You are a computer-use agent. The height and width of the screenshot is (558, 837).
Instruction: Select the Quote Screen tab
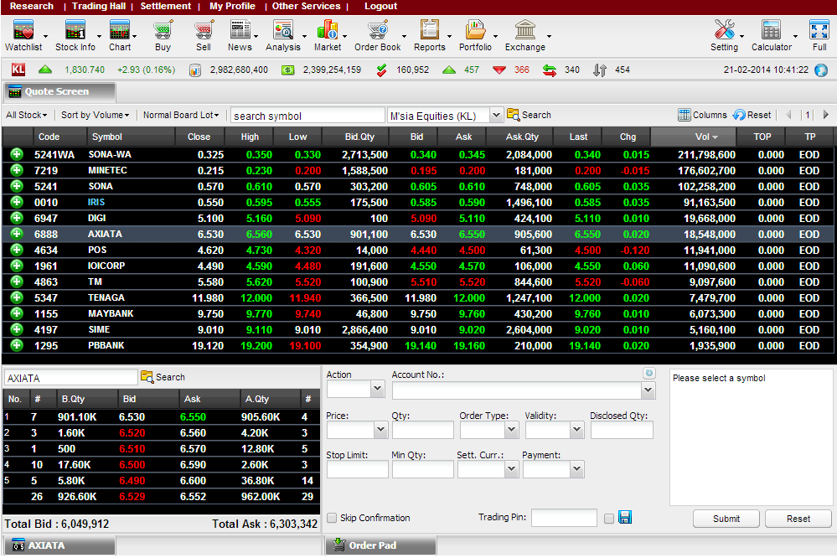click(x=59, y=92)
